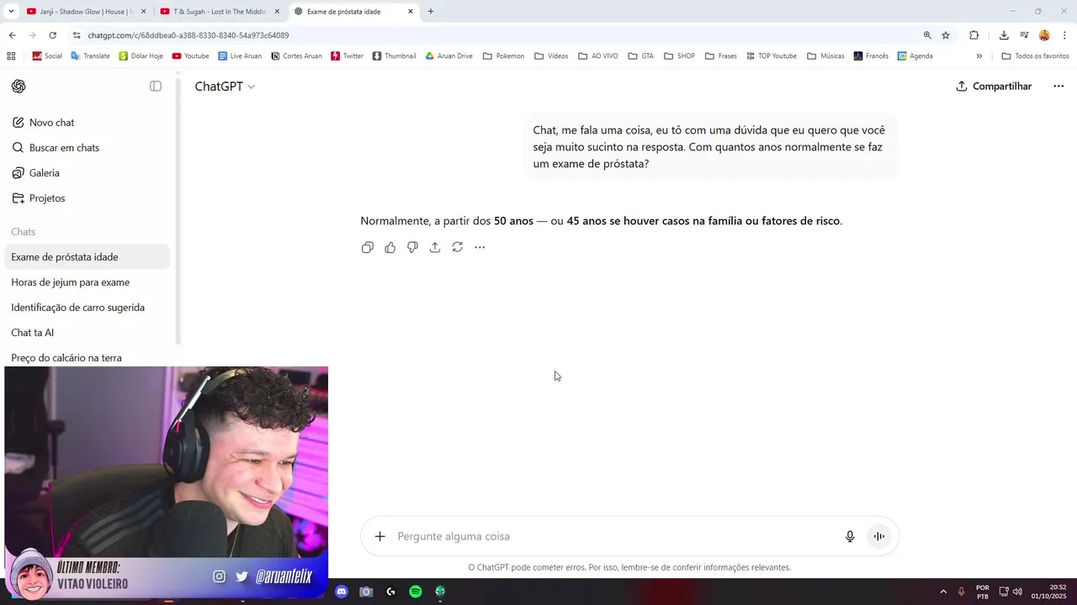This screenshot has width=1077, height=605.
Task: Collapse the sidebar panel
Action: [156, 87]
